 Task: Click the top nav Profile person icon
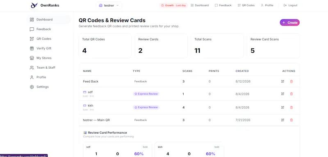[262, 5]
